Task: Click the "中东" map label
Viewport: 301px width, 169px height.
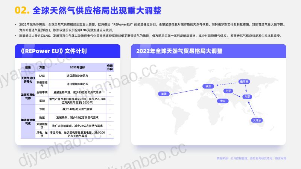Action: [223, 101]
